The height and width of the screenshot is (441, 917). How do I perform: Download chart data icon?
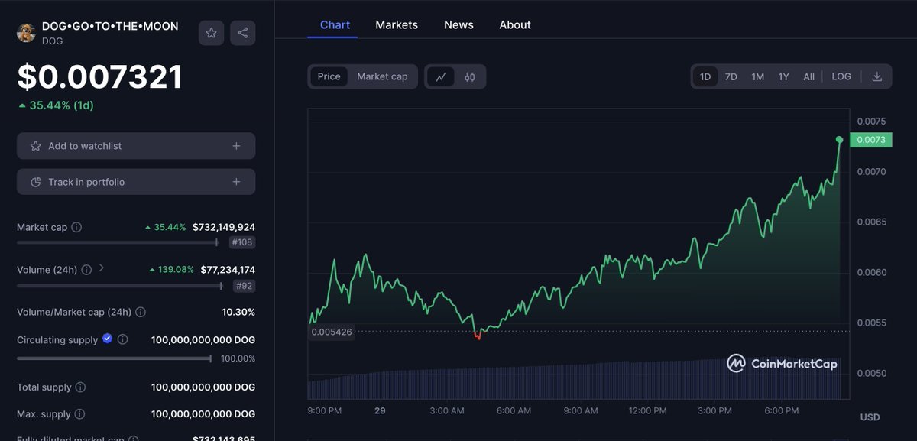click(x=877, y=76)
